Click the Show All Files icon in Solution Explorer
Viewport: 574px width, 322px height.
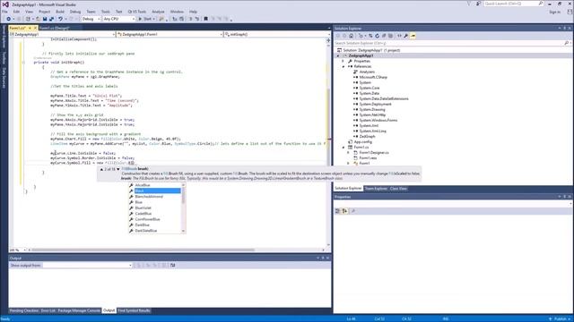390,36
